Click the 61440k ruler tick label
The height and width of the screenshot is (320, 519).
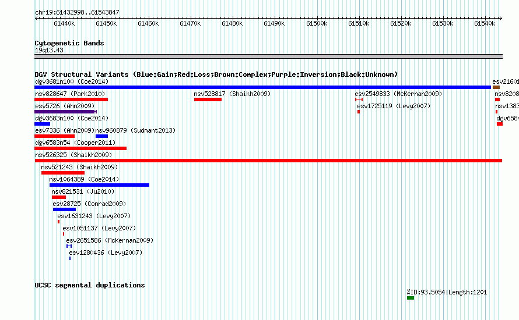pyautogui.click(x=64, y=23)
